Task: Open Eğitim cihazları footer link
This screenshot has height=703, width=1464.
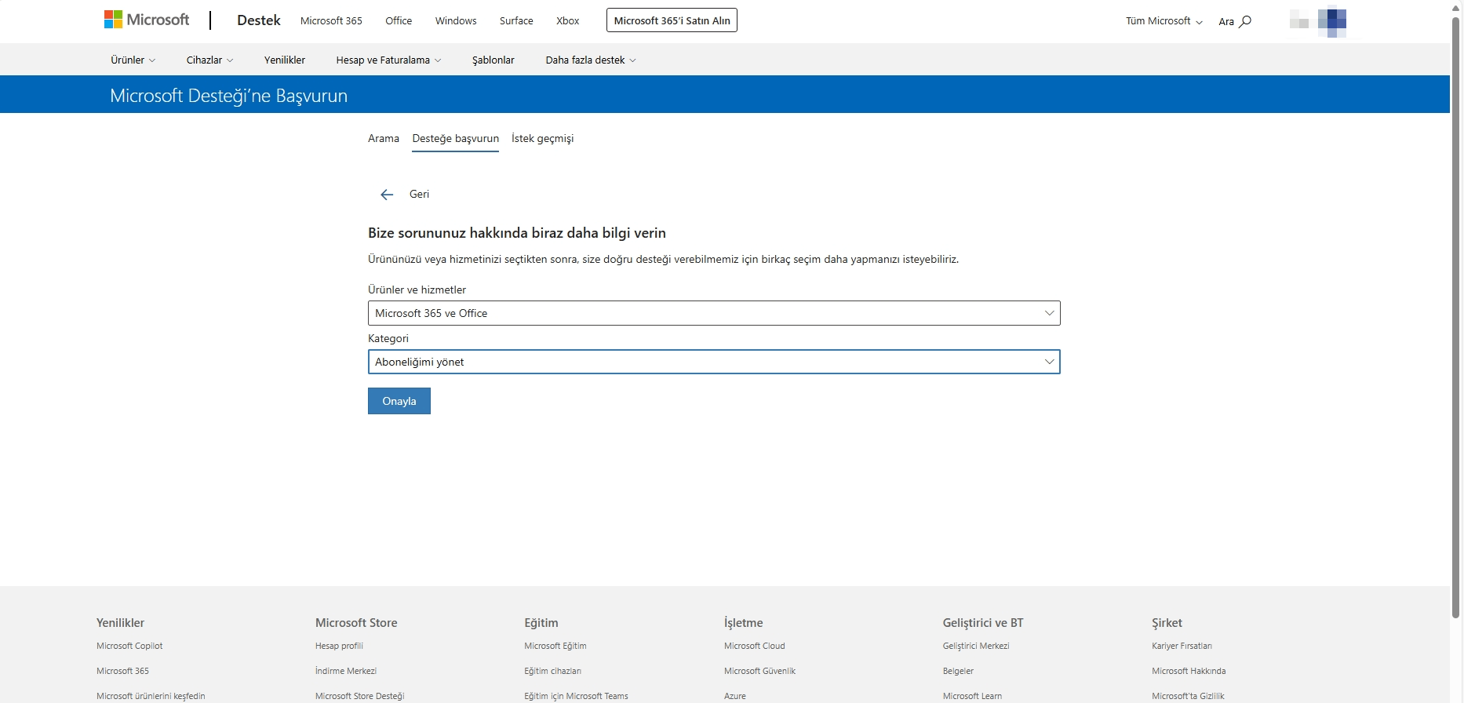Action: pyautogui.click(x=553, y=671)
